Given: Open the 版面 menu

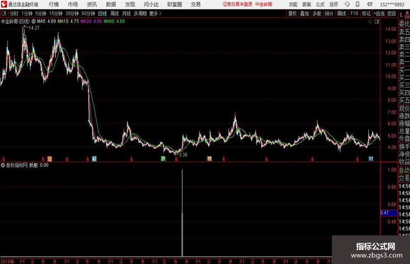Looking at the screenshot, I should [x=307, y=4].
